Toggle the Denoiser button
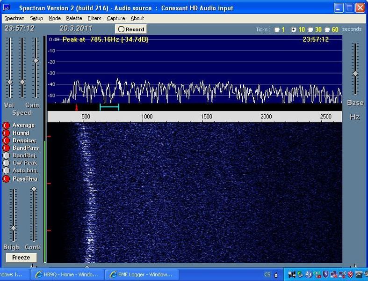Screen dimensions: 368x281 click(6, 140)
